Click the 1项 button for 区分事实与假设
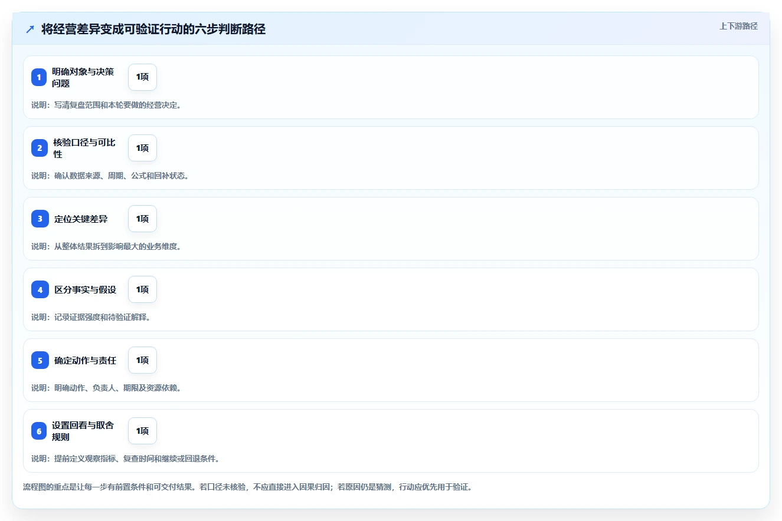The width and height of the screenshot is (782, 521). 142,289
